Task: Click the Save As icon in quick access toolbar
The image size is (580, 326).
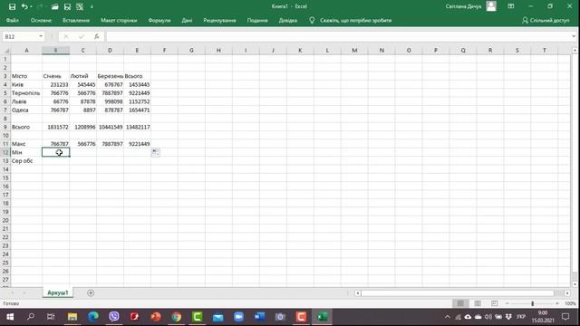Action: 67,6
